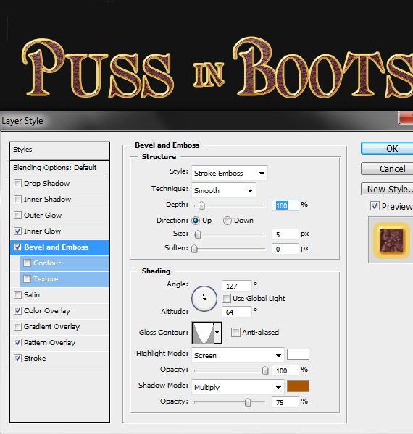Click the Depth slider handle
The height and width of the screenshot is (434, 413).
(x=201, y=205)
